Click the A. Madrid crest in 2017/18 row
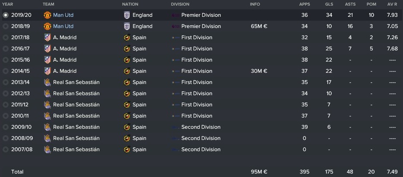Image resolution: width=403 pixels, height=177 pixels. click(48, 37)
